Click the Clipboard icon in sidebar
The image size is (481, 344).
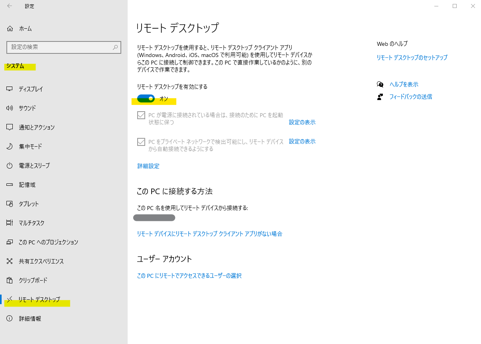[x=10, y=280]
